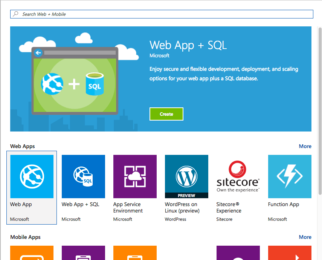Open the More link beside Mobile Apps

coord(305,237)
